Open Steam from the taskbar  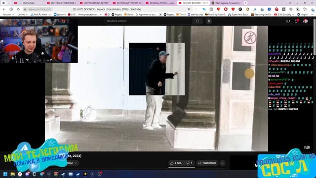tap(63, 174)
